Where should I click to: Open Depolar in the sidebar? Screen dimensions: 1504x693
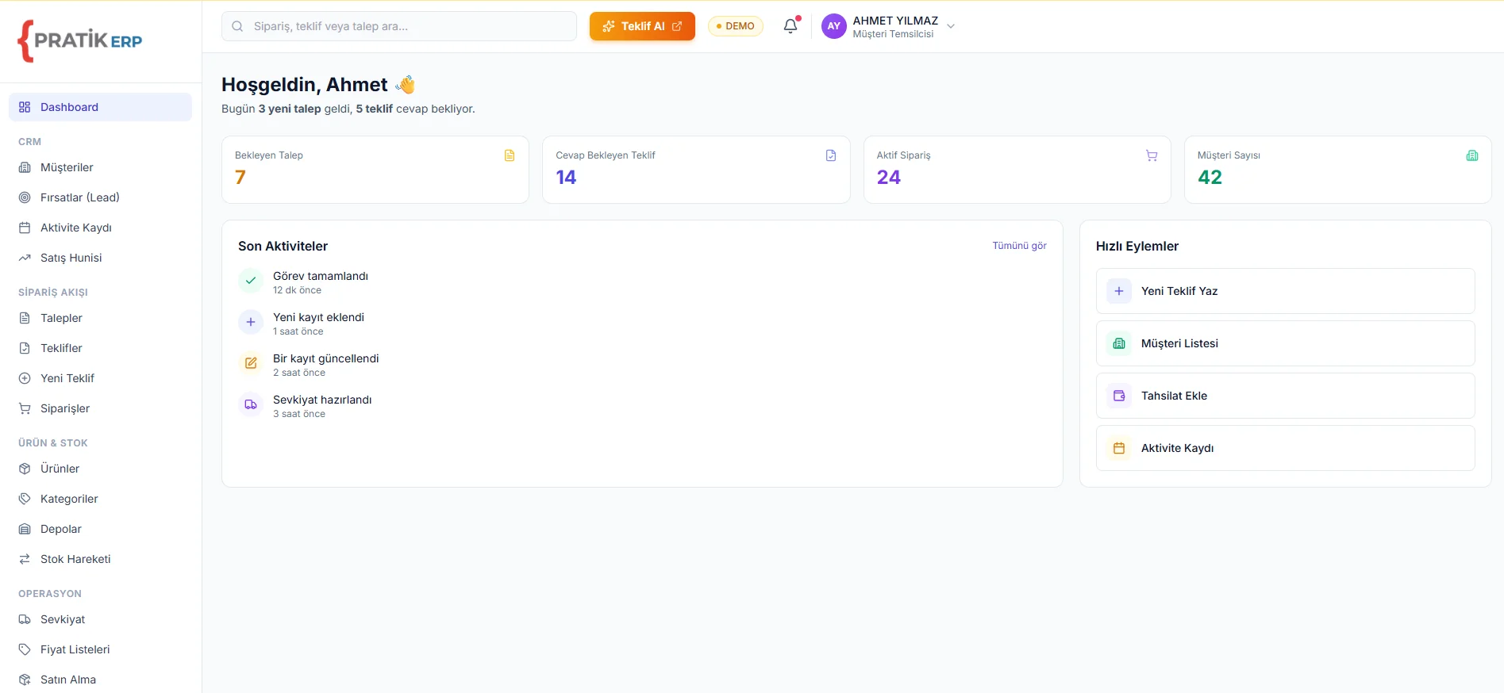tap(100, 529)
